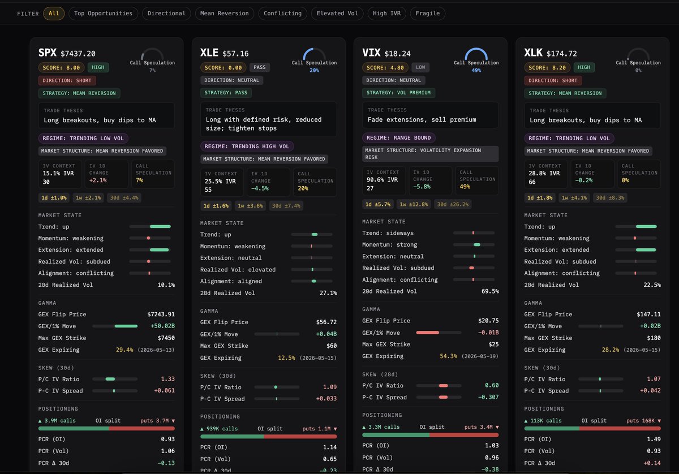Click the SPX Call Speculation gauge
This screenshot has width=679, height=474.
pos(152,59)
